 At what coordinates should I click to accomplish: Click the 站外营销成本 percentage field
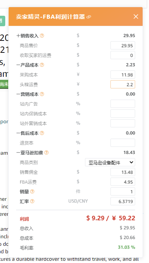point(123,123)
